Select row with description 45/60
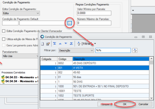The width and height of the screenshot is (155, 109). tap(95, 72)
